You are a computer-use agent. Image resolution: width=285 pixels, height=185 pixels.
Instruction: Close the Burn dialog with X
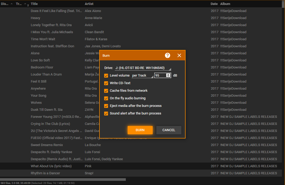(x=179, y=55)
